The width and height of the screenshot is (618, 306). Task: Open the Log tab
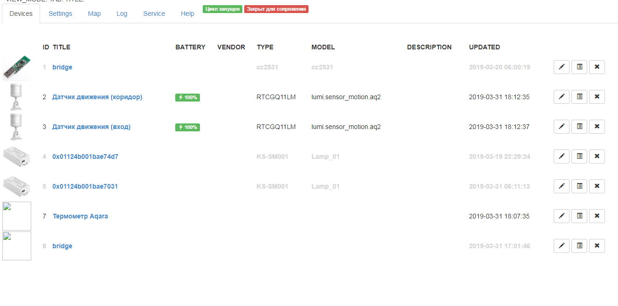click(122, 14)
